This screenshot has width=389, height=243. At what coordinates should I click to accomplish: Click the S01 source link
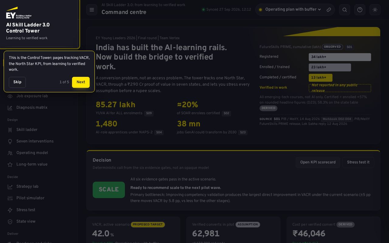(277, 119)
